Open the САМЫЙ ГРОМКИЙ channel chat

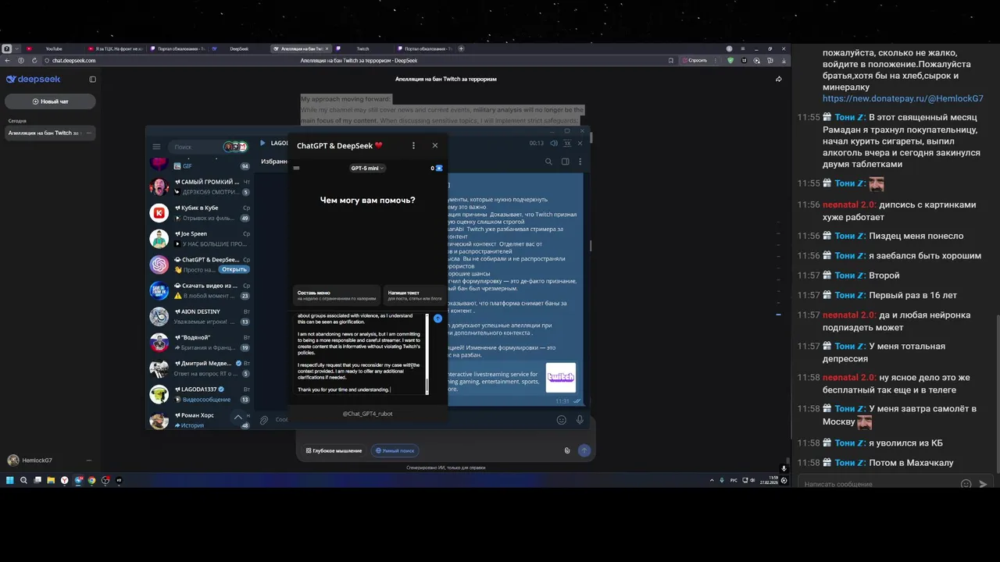pos(200,187)
